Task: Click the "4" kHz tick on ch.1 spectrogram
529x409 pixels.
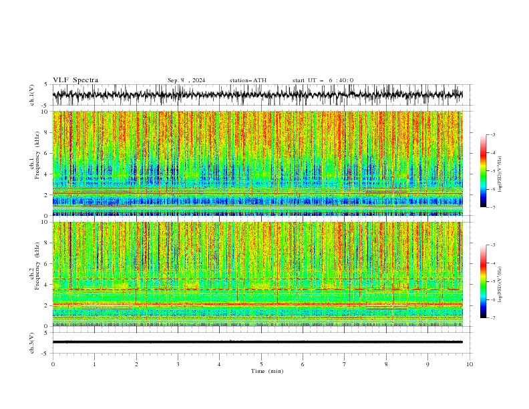Action: (47, 174)
